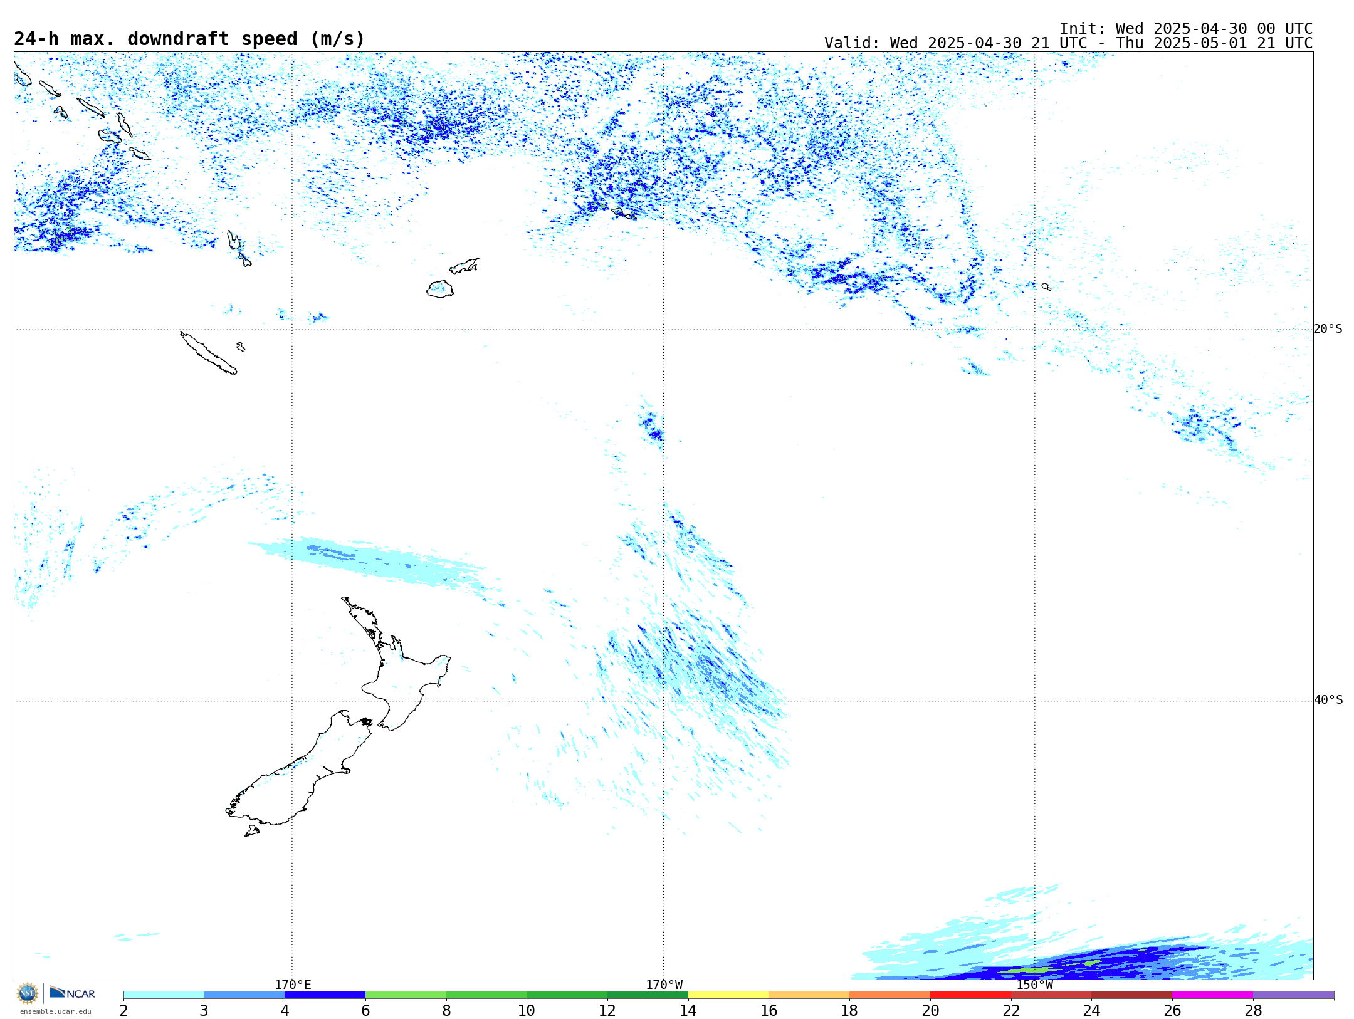
Task: Click the colorbar tick label 6
Action: pyautogui.click(x=365, y=1010)
